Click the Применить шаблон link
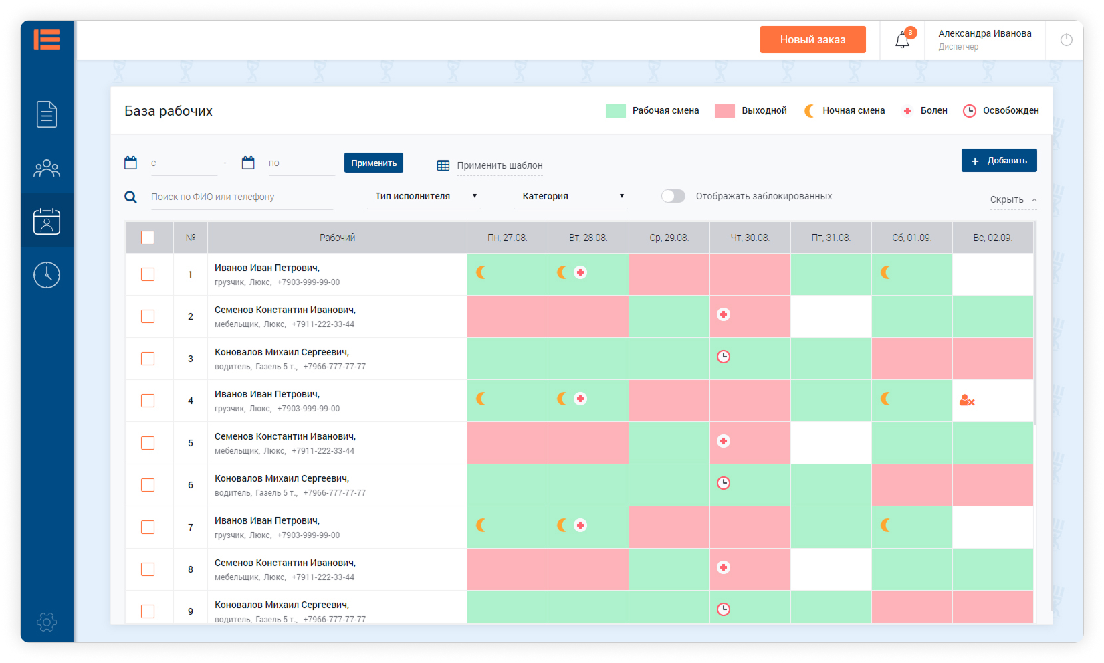Viewport: 1104px width, 663px height. 499,165
